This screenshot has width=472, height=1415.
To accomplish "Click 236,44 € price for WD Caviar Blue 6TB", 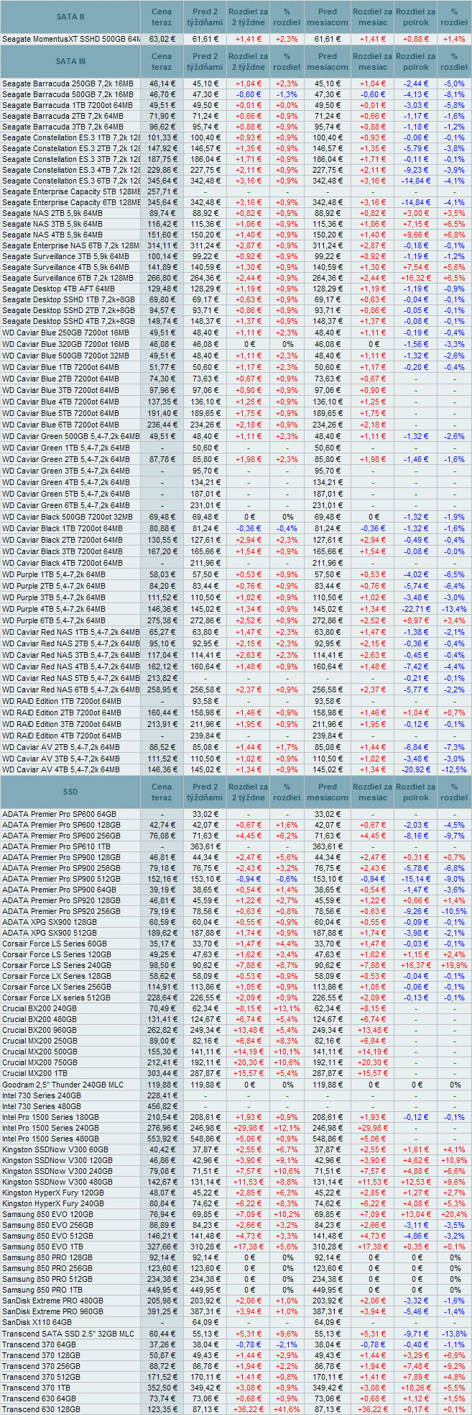I will point(162,425).
